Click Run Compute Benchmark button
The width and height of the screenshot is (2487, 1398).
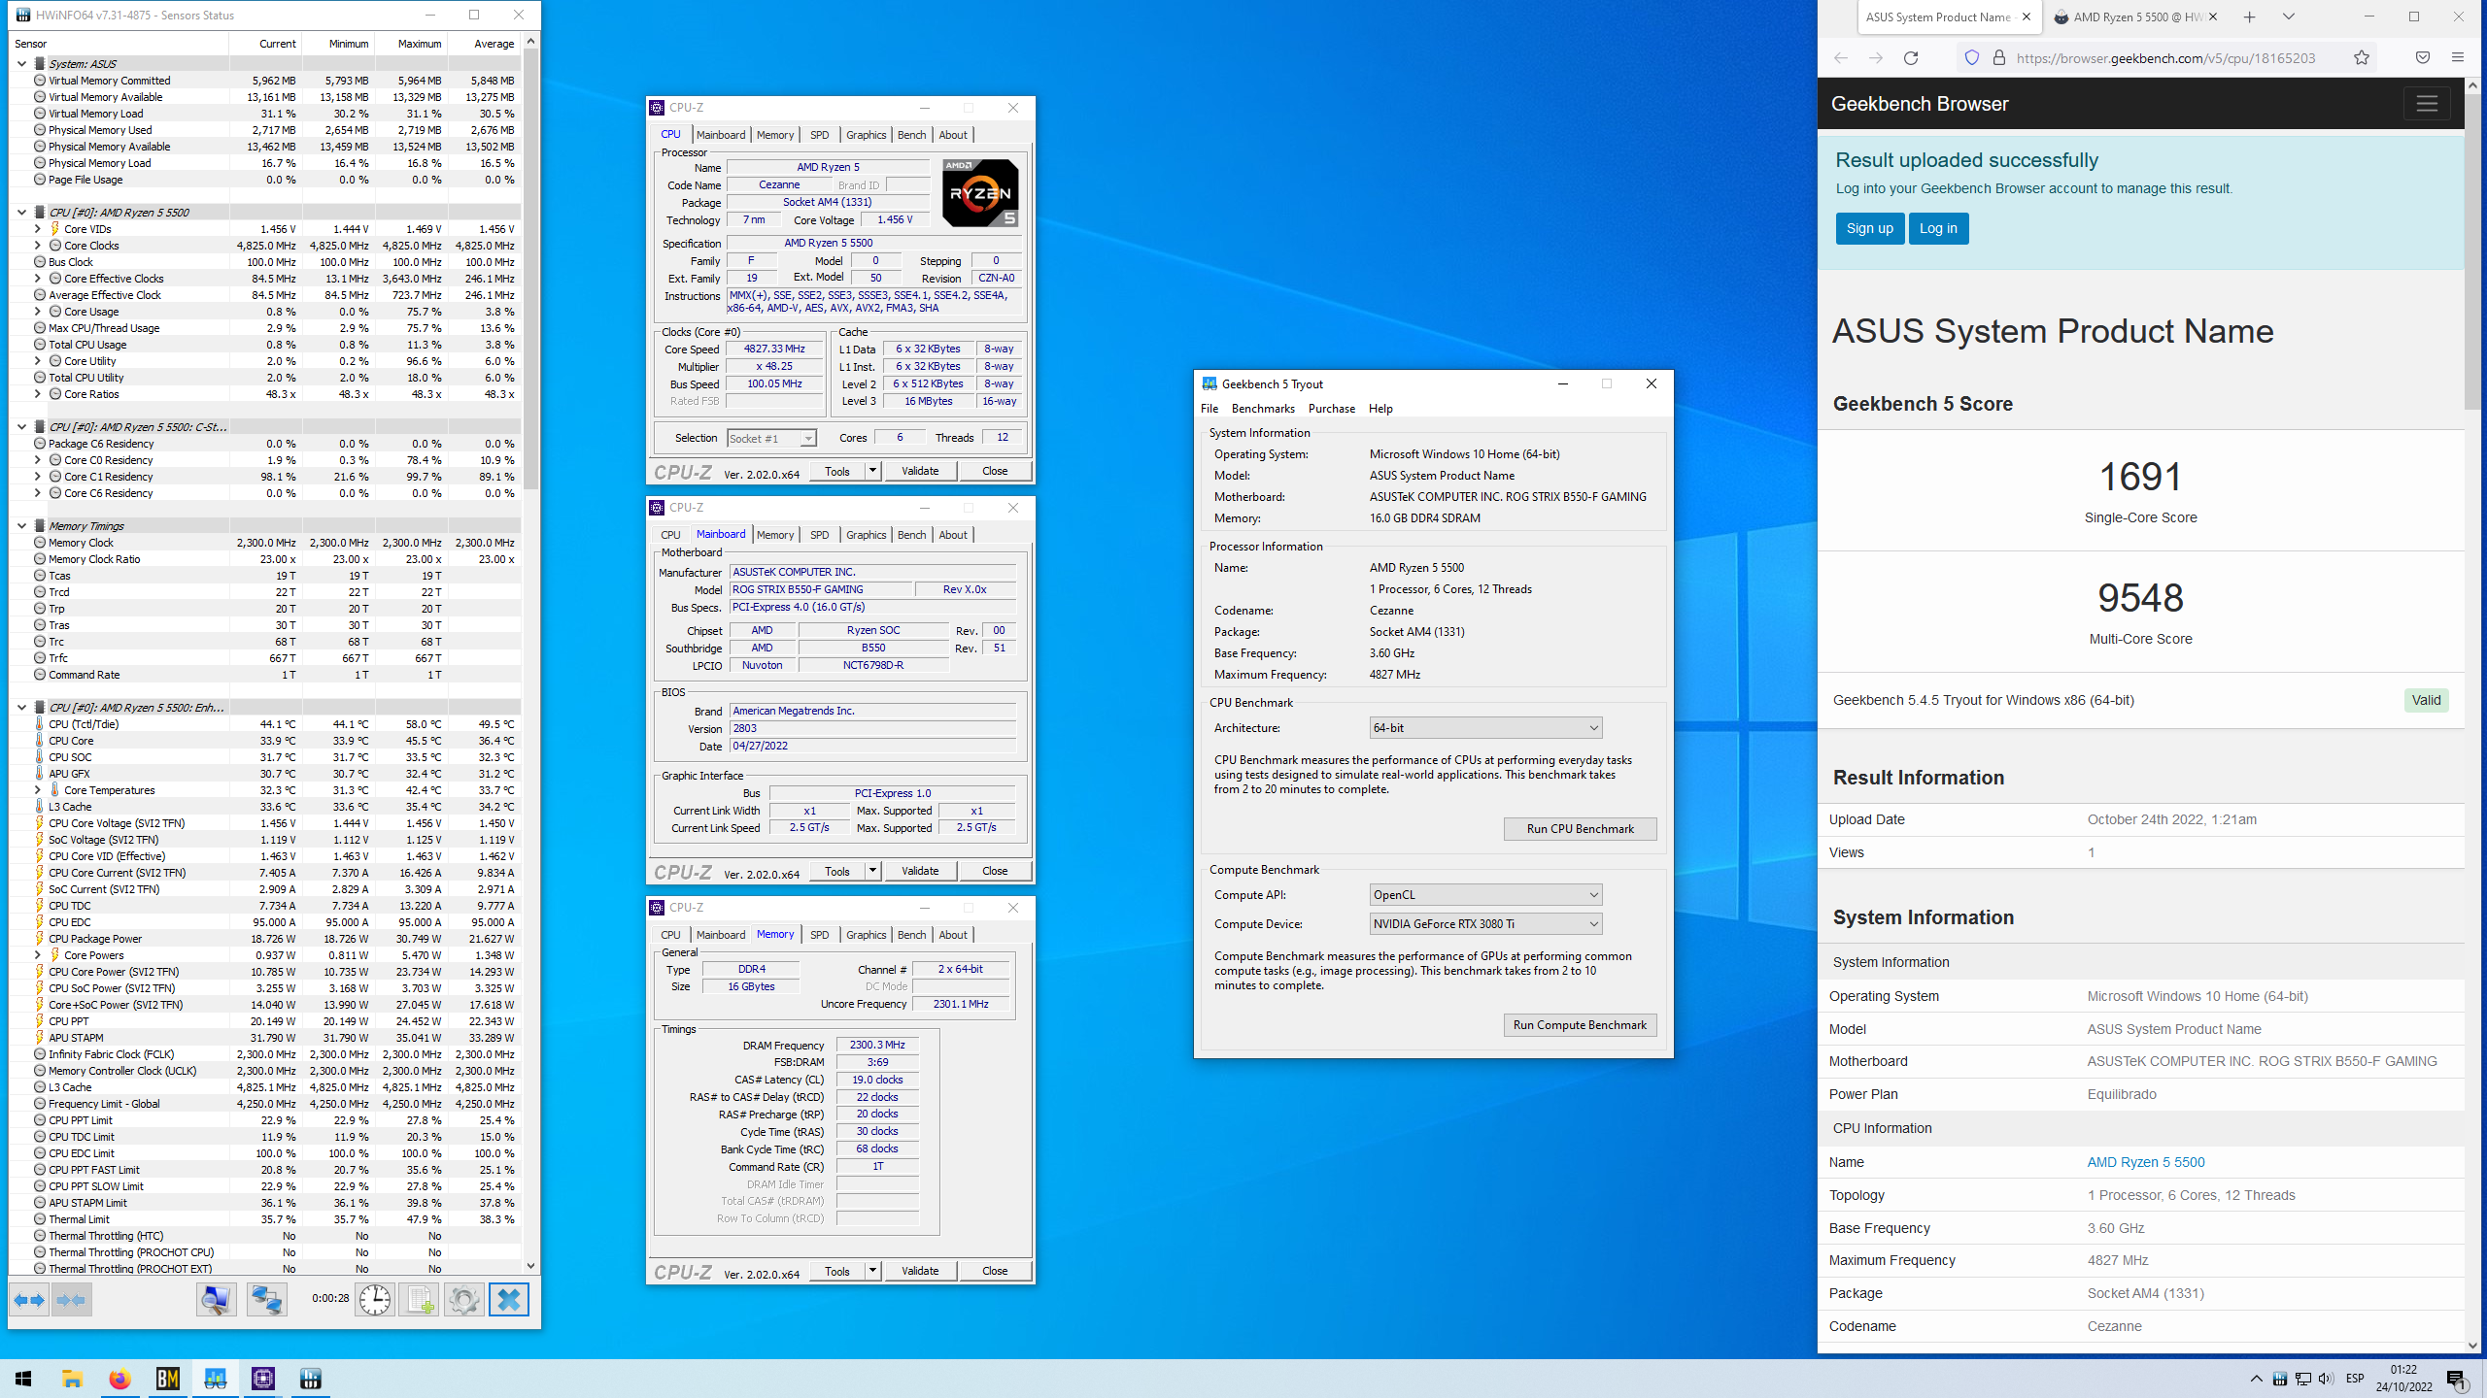pos(1580,1025)
